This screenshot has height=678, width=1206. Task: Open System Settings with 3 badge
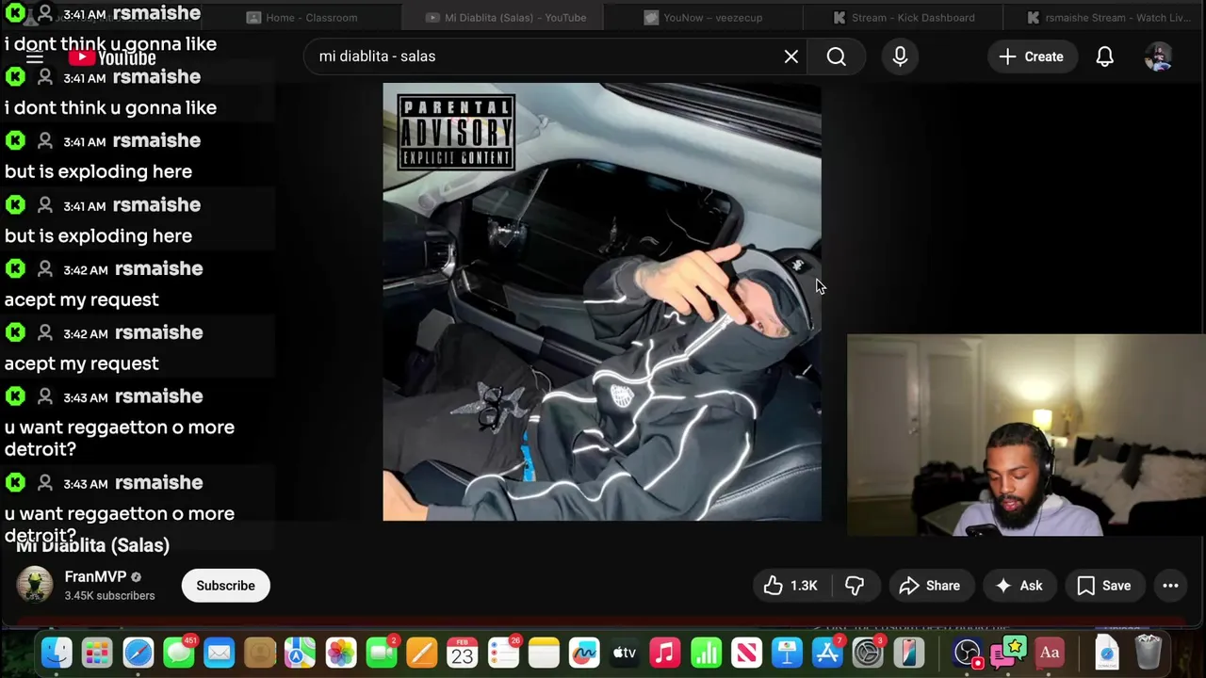point(868,653)
